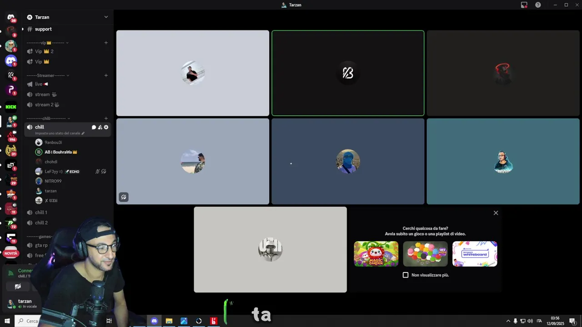582x327 pixels.
Task: Open the inbox icon in title bar
Action: 524,5
